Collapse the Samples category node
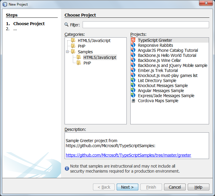The height and width of the screenshot is (196, 215). 67,52
